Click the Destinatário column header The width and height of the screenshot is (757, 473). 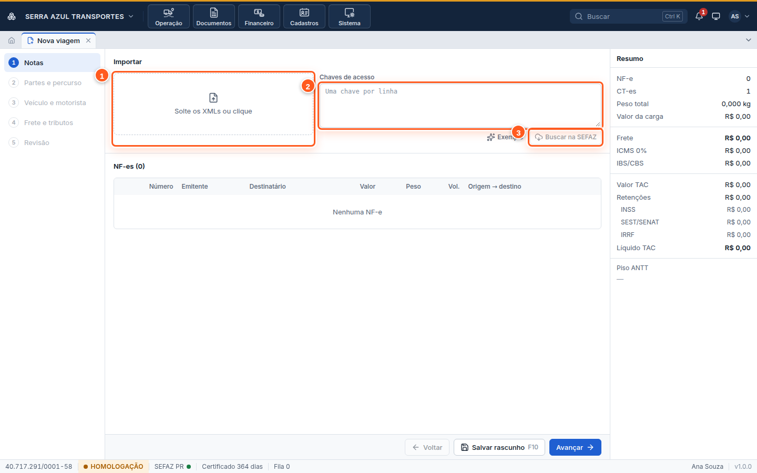(268, 187)
